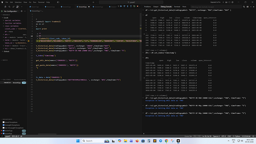Toggle lesson3.py breakpoint checkbox
The height and width of the screenshot is (144, 256).
pos(3,131)
